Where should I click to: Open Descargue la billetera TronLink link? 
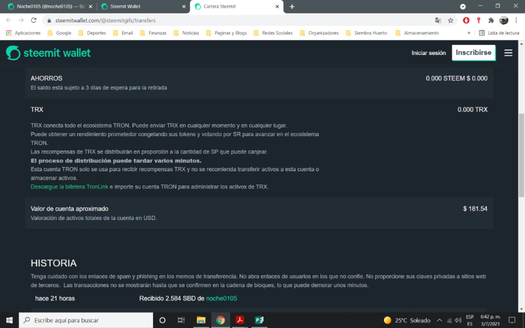click(x=70, y=186)
